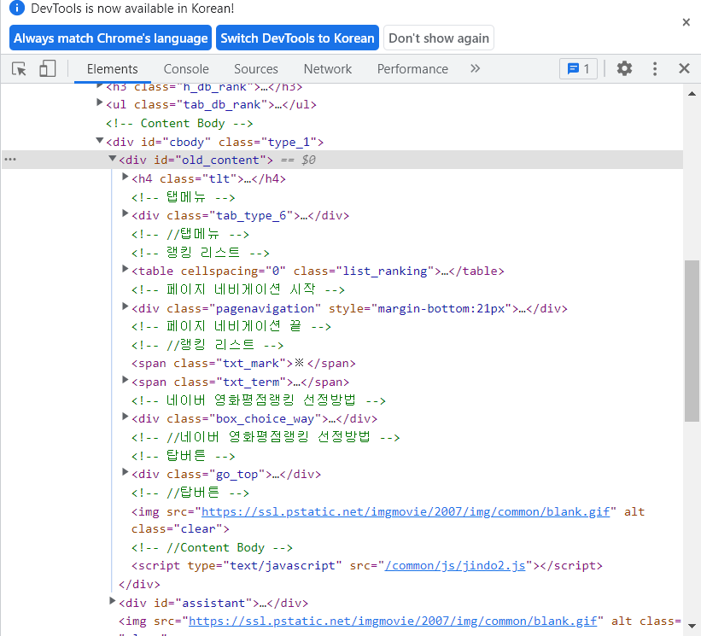Select the comment 페이지 네비게이션 시작

tap(238, 289)
